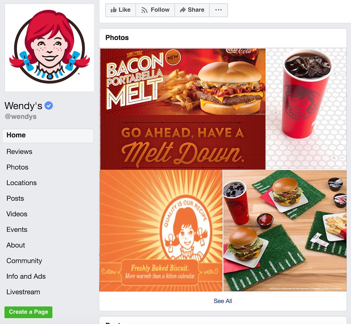
Task: Open the Videos sidebar item
Action: [x=17, y=214]
